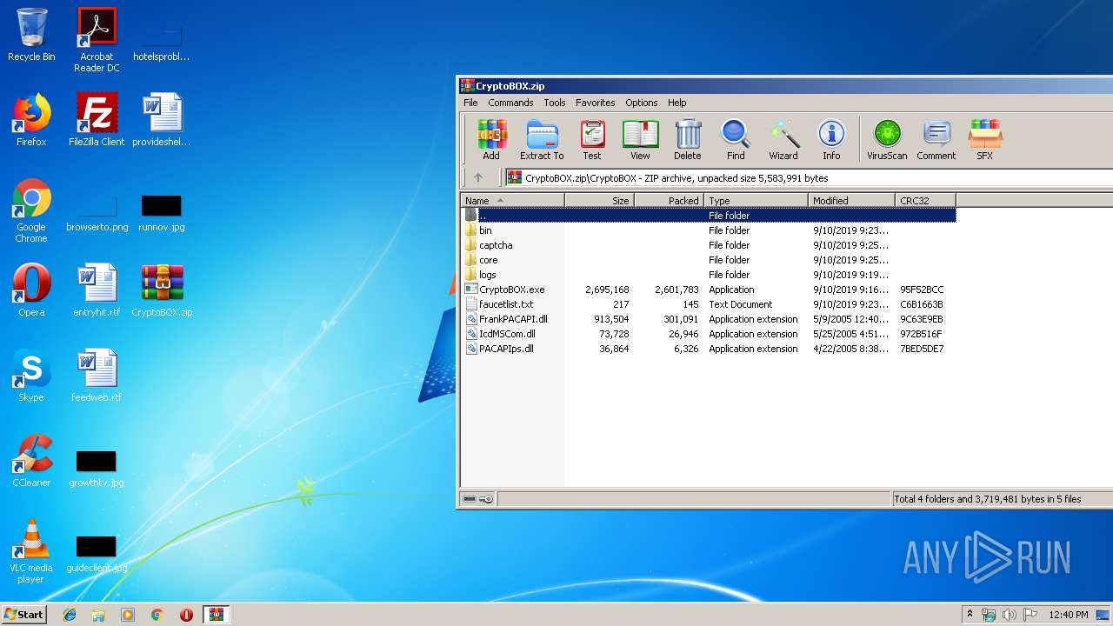Viewport: 1113px width, 626px height.
Task: Open the View toolbar icon
Action: [x=640, y=140]
